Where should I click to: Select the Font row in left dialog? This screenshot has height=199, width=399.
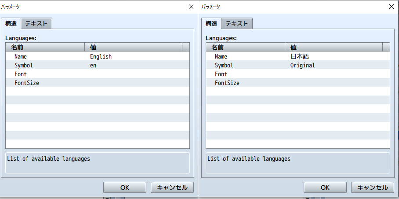tap(97, 74)
